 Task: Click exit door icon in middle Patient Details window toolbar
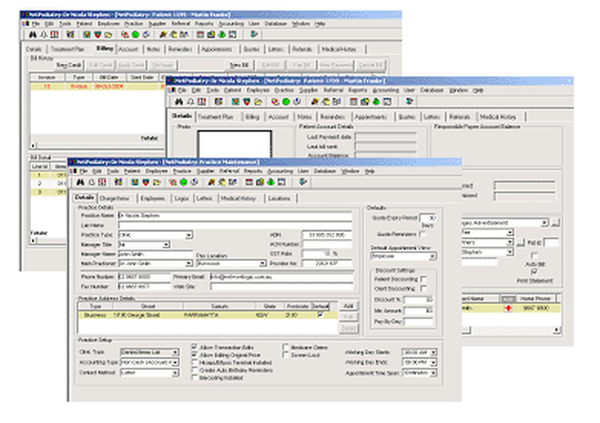(x=409, y=101)
